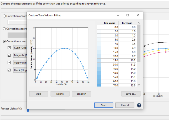Click the Save as... button
This screenshot has width=169, height=120.
click(x=131, y=94)
